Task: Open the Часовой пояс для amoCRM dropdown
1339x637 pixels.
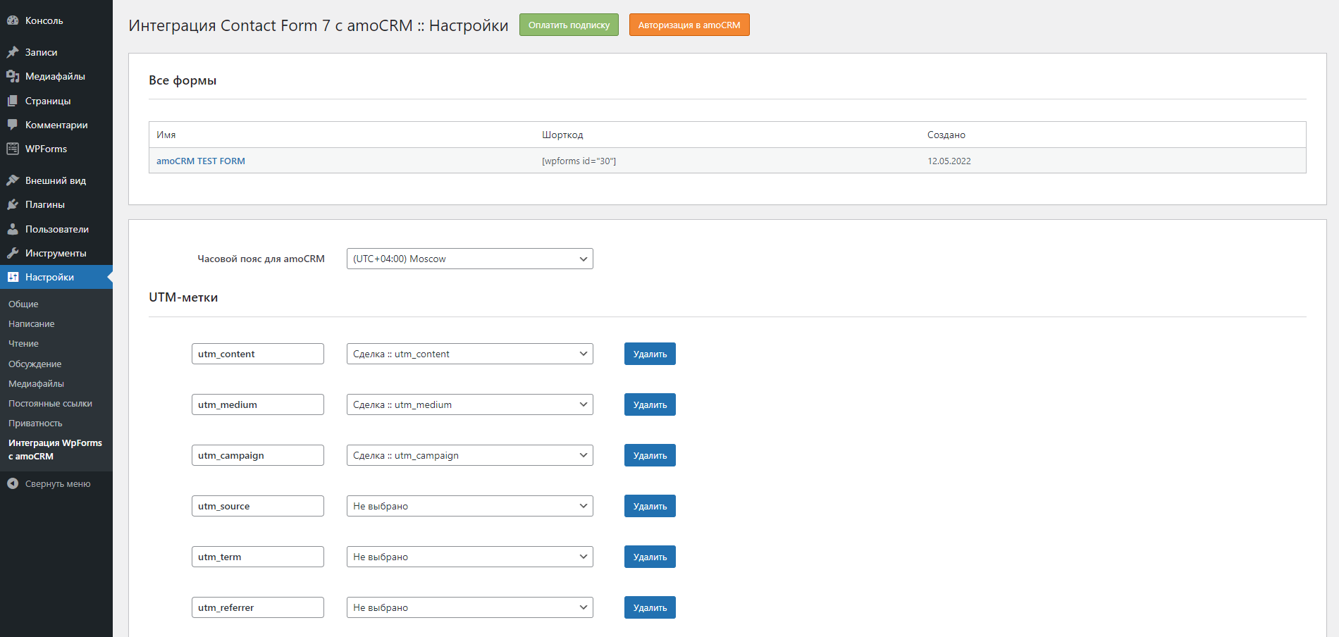Action: [469, 259]
